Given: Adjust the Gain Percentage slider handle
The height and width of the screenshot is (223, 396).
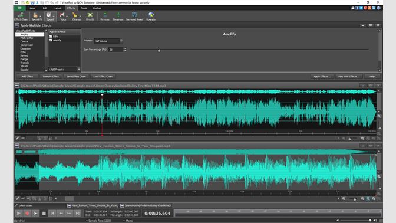Looking at the screenshot, I should pos(159,51).
